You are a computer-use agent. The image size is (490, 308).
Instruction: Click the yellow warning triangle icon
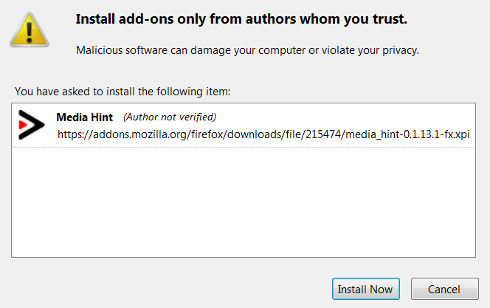[x=30, y=30]
